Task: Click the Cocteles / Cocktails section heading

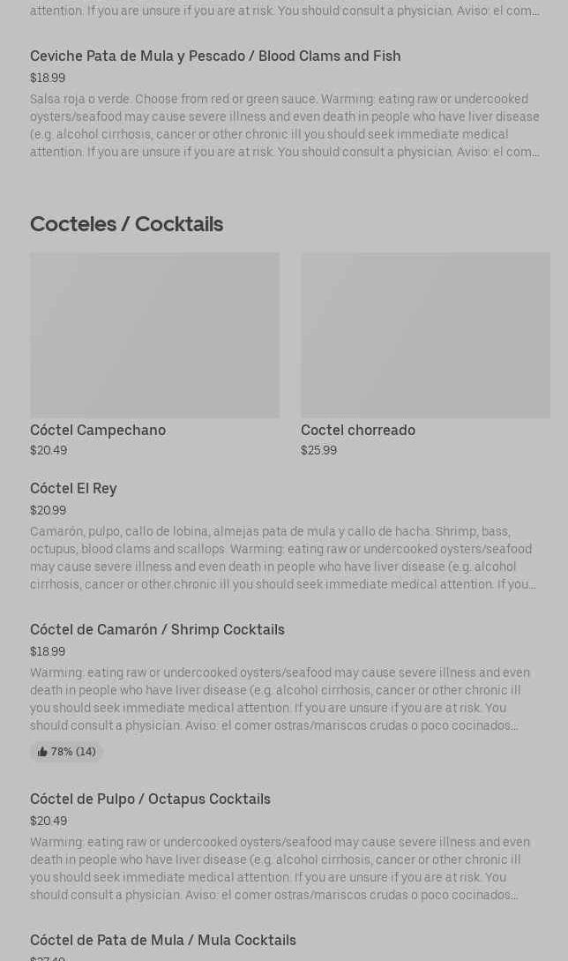Action: click(x=126, y=224)
